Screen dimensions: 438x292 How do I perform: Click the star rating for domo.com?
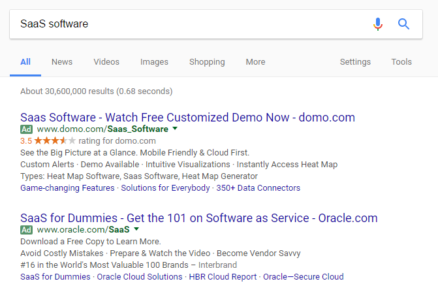coord(55,140)
